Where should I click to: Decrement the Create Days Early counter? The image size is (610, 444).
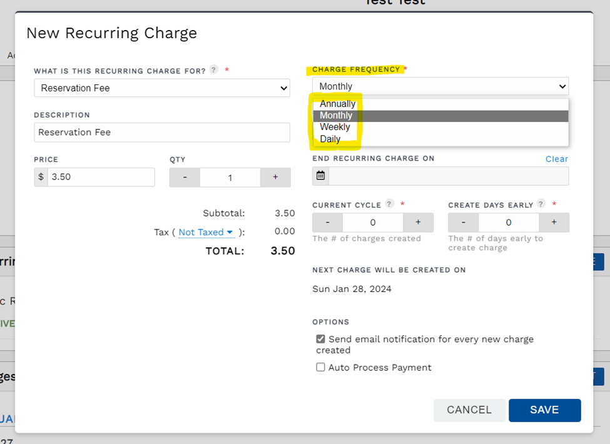pyautogui.click(x=463, y=222)
